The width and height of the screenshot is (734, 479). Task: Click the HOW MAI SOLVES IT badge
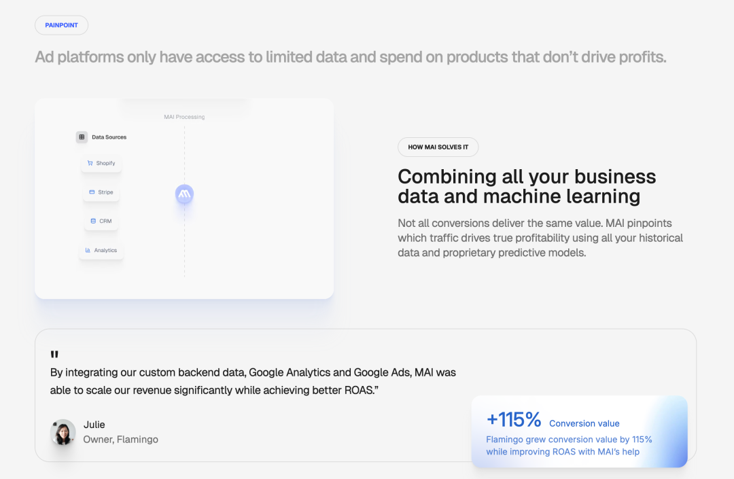point(438,147)
